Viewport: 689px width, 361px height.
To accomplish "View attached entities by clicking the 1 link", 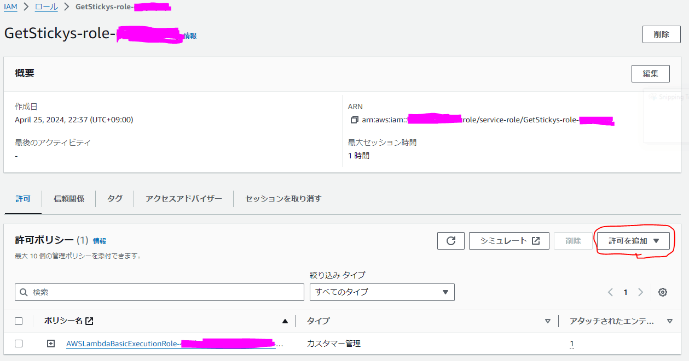I will pyautogui.click(x=572, y=345).
